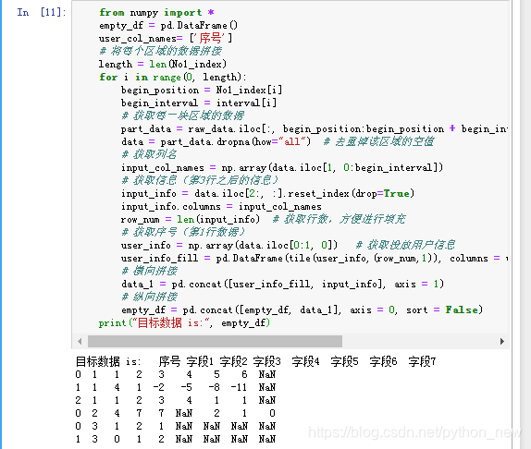Click 'begin_interval = interval[i]' line

coord(199,103)
